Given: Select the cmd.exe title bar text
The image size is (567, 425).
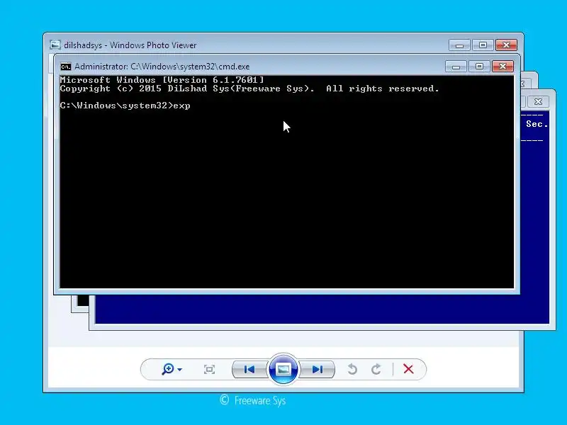Looking at the screenshot, I should click(162, 67).
